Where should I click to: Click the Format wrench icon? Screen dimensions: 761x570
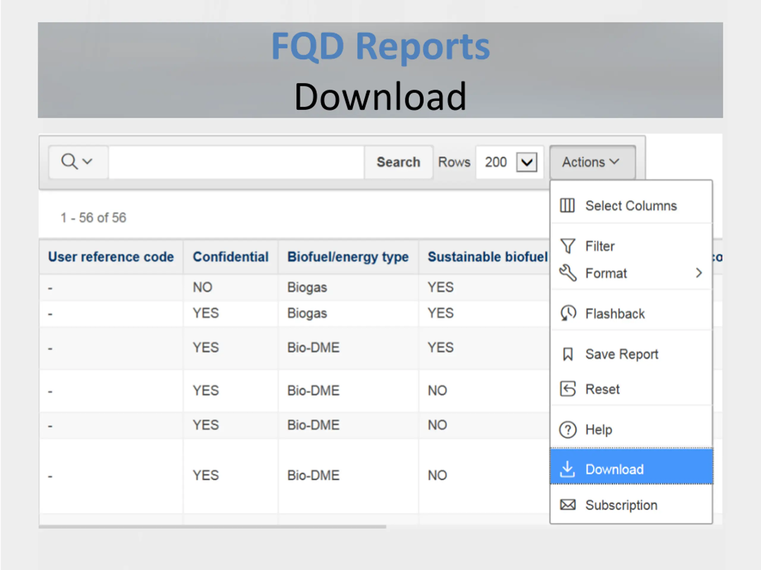pyautogui.click(x=568, y=273)
